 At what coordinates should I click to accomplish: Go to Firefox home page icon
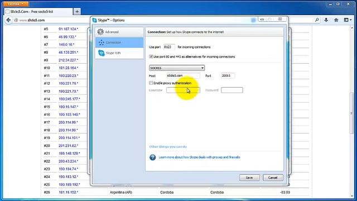coord(336,20)
